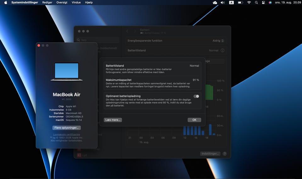Click the MacBook Air title text
This screenshot has height=179, width=302.
coord(66,95)
